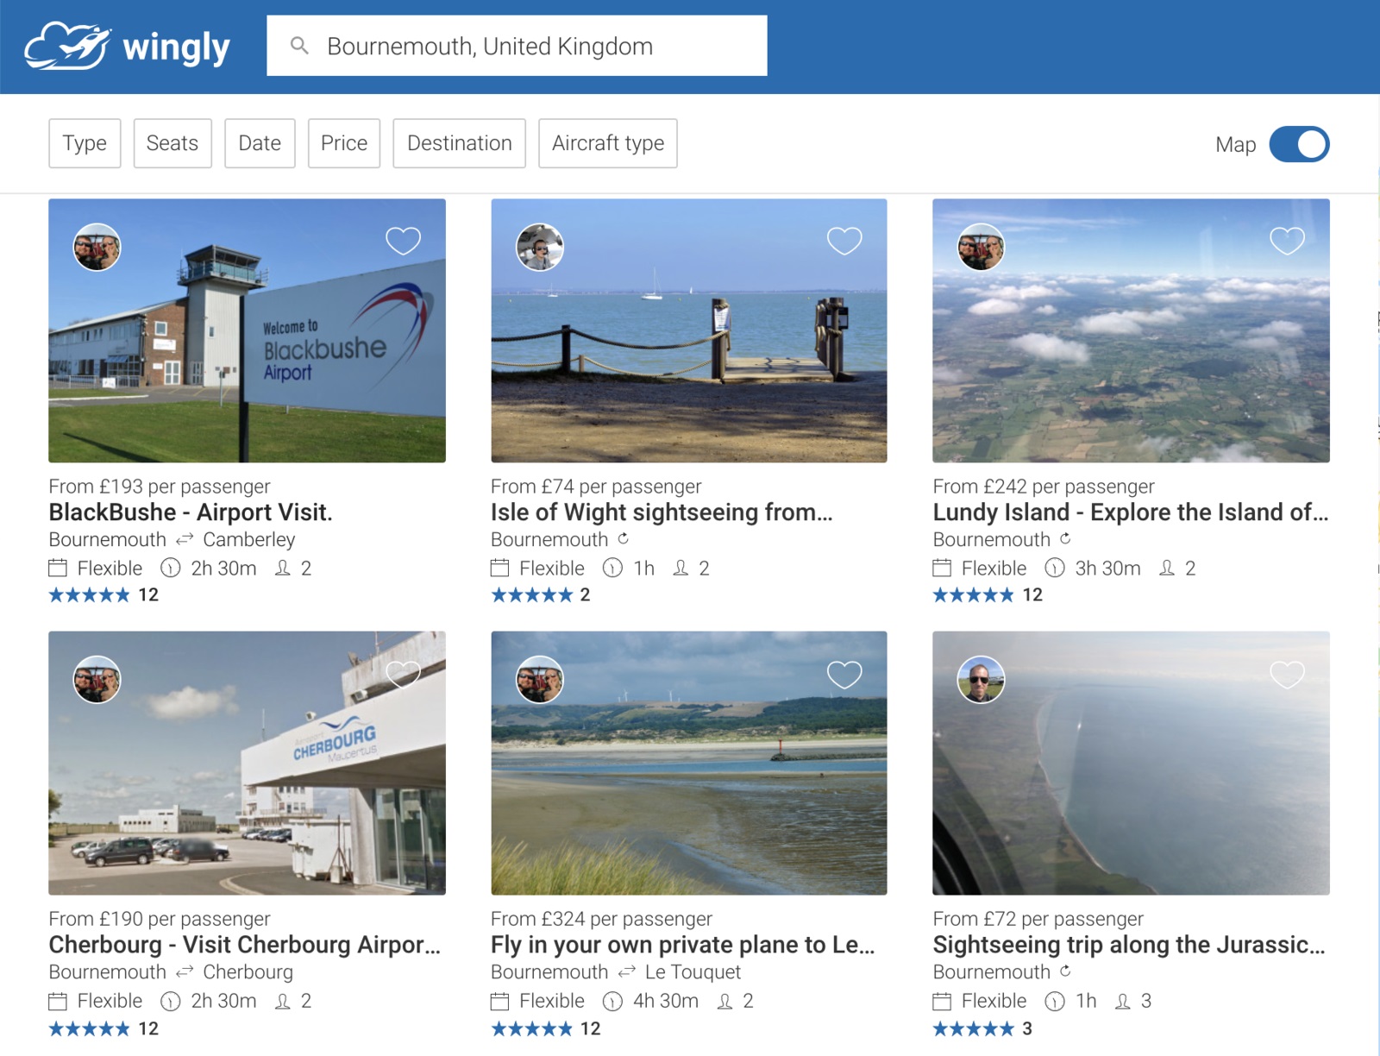The width and height of the screenshot is (1380, 1056).
Task: Toggle the Map view switch
Action: (1299, 144)
